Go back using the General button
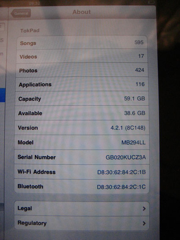180x240 pixels. click(x=21, y=13)
